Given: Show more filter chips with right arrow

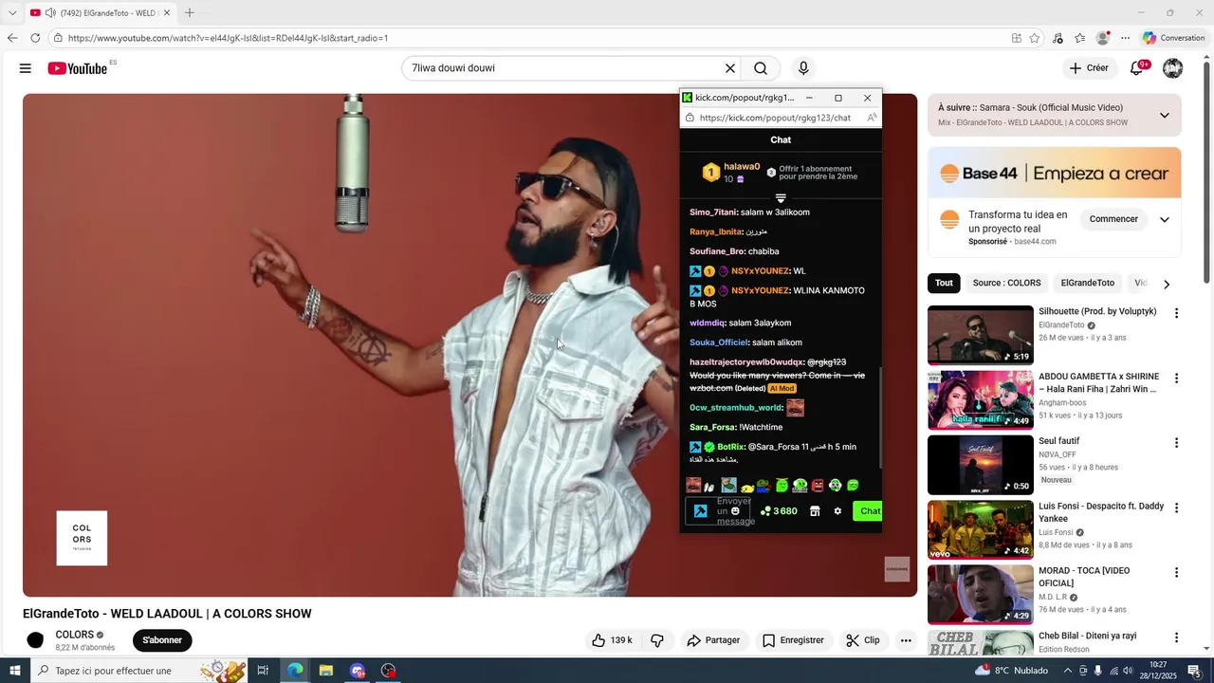Looking at the screenshot, I should click(1167, 284).
